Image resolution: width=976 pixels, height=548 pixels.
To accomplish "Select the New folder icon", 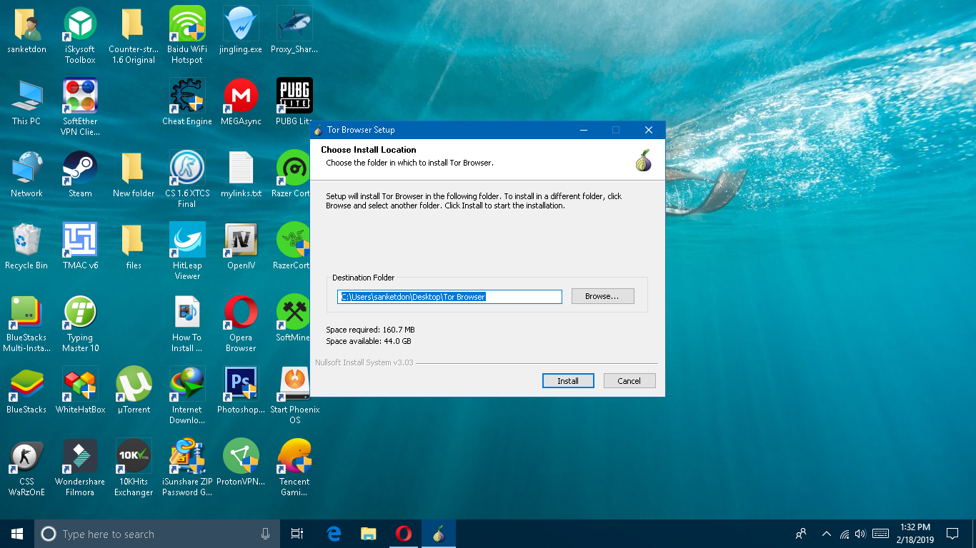I will [133, 168].
